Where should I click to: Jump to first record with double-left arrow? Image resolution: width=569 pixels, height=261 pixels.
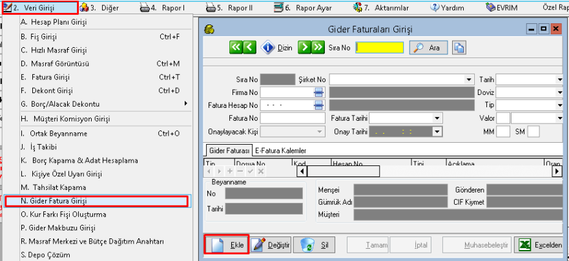pyautogui.click(x=236, y=47)
